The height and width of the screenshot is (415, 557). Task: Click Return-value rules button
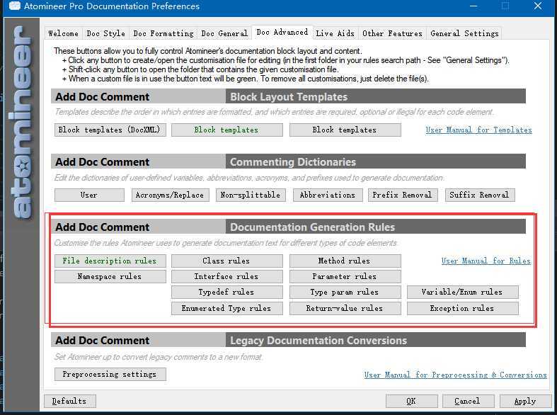345,308
